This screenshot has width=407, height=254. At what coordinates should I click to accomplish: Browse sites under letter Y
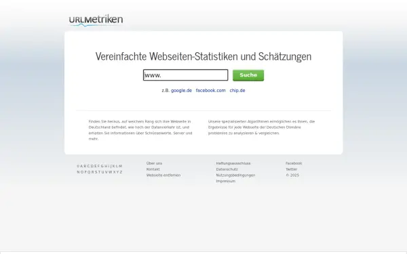(x=117, y=172)
